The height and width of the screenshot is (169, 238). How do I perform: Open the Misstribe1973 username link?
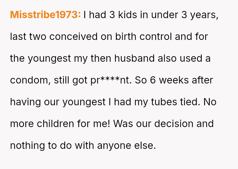(x=45, y=15)
